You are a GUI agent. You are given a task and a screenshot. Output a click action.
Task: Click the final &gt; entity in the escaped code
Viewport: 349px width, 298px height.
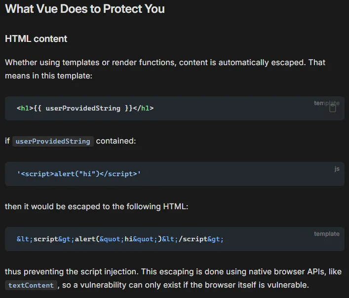pyautogui.click(x=215, y=239)
